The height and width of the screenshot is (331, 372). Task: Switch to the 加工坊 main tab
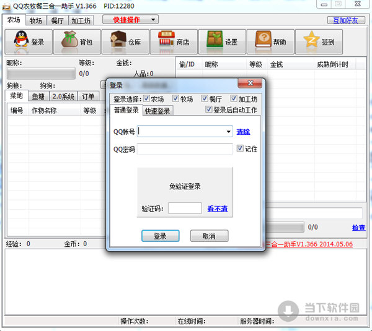coord(81,20)
